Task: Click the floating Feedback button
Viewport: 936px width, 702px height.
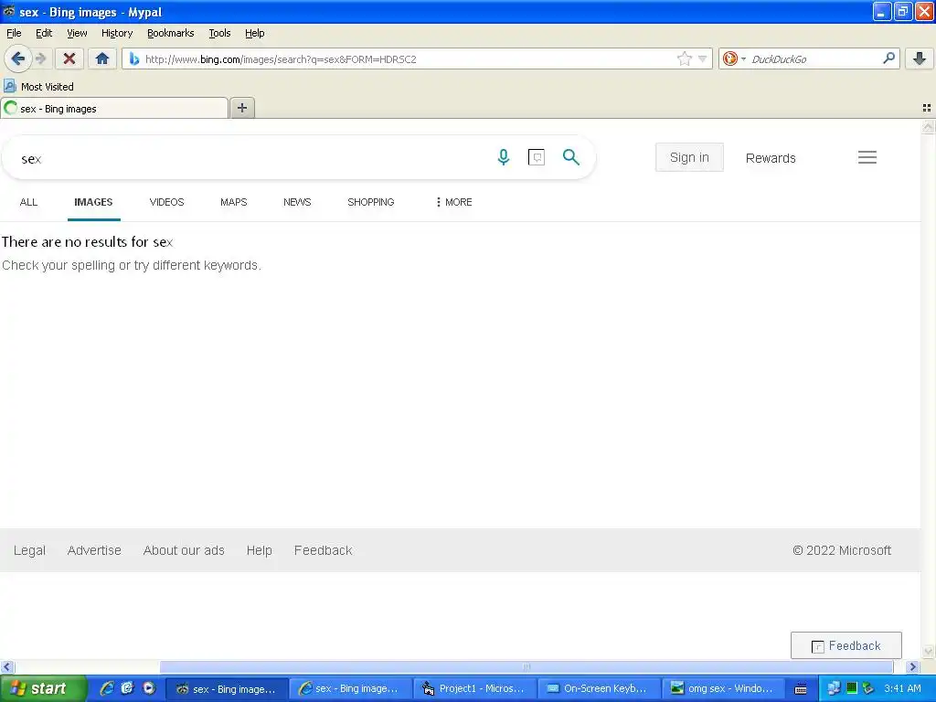Action: (x=846, y=646)
